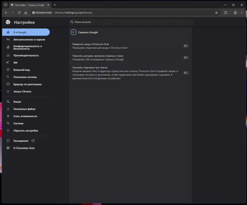Open the home page icon

pyautogui.click(x=26, y=12)
